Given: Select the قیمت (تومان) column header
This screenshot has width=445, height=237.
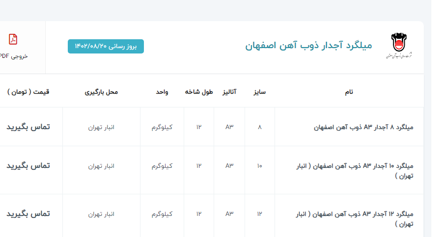Looking at the screenshot, I should 28,92.
